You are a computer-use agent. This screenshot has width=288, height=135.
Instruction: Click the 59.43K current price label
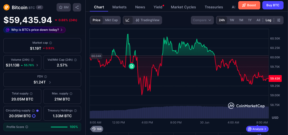[x=275, y=78]
